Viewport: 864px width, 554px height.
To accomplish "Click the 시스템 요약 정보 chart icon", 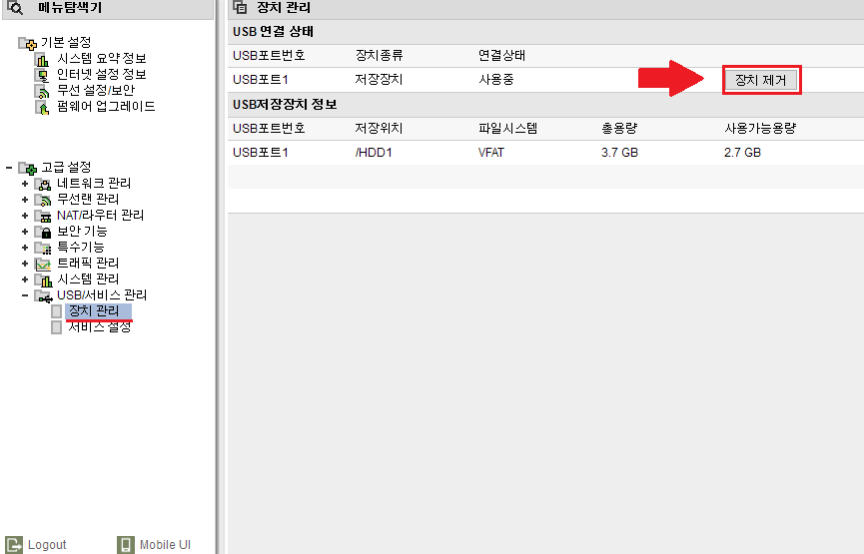I will pyautogui.click(x=42, y=59).
